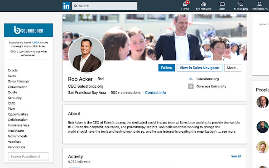This screenshot has height=168, width=269.
Task: Click the Salesforce.org company link
Action: 208,79
